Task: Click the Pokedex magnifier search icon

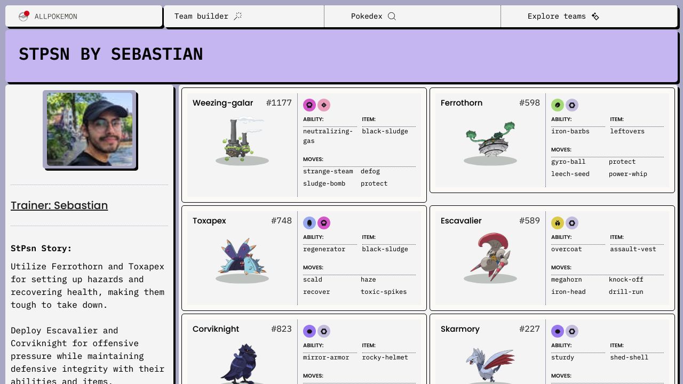Action: (392, 16)
